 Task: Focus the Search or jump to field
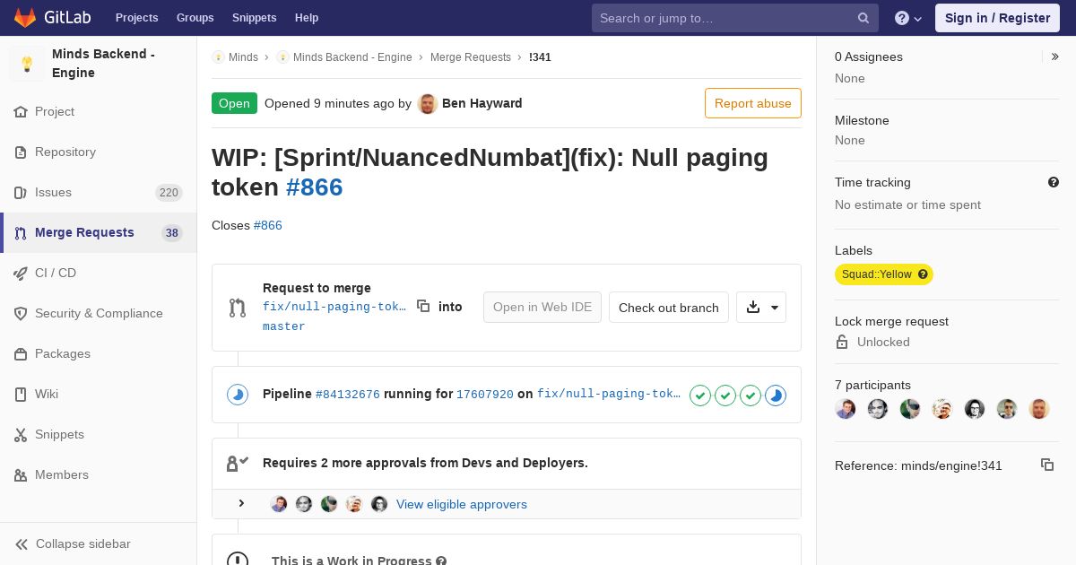point(735,18)
